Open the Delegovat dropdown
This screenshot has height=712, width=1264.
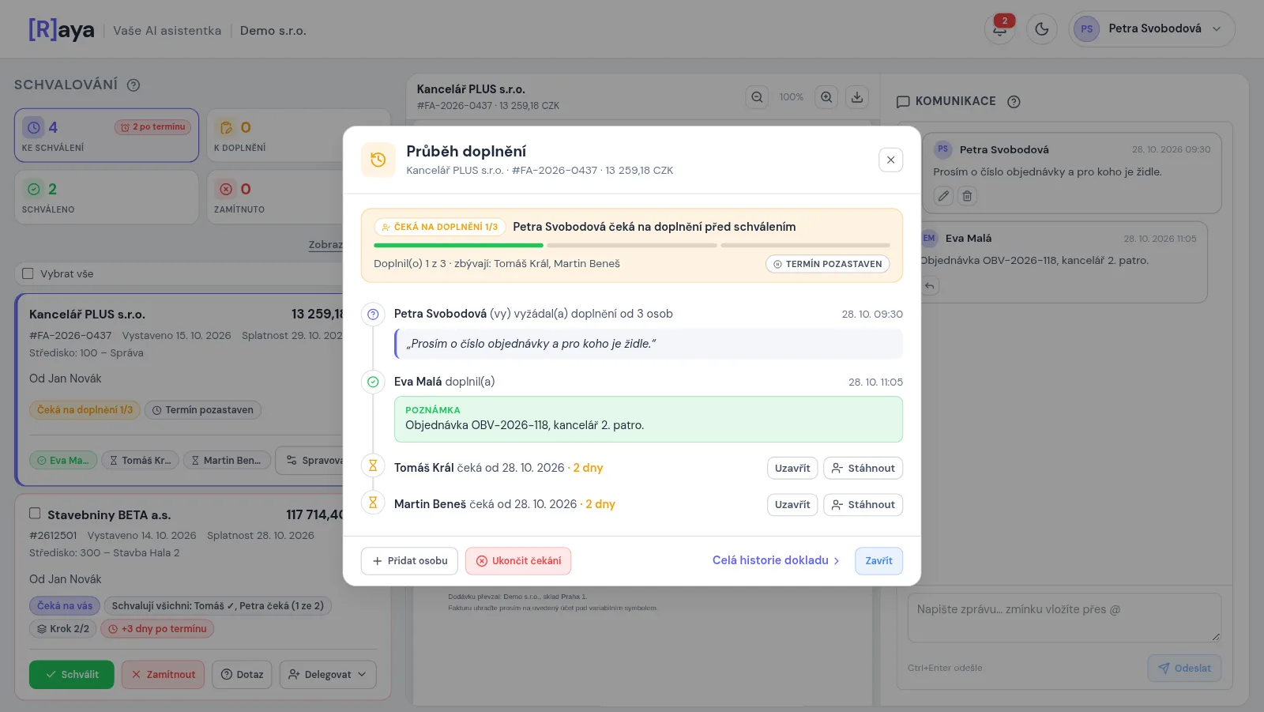(328, 675)
